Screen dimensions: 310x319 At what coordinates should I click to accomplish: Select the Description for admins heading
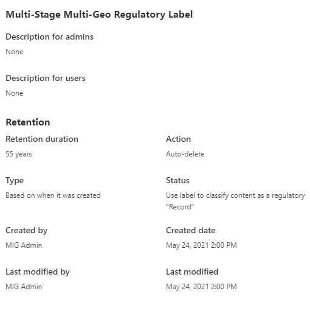(50, 37)
